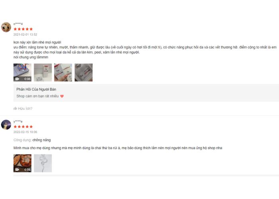Click the Phản Hồi Của Người Bán heading

tap(36, 90)
